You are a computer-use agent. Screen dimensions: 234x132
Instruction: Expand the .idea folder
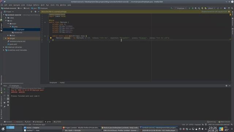pyautogui.click(x=6, y=18)
